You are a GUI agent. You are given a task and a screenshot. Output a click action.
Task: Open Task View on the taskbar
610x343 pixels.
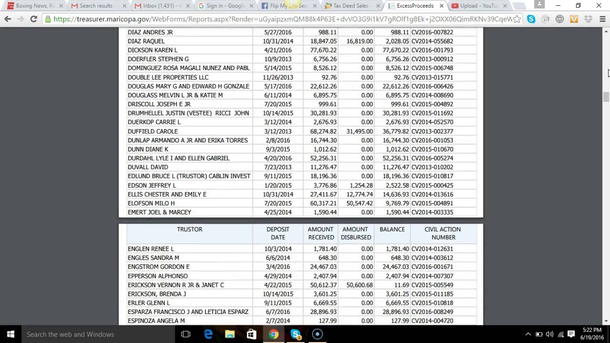click(186, 334)
